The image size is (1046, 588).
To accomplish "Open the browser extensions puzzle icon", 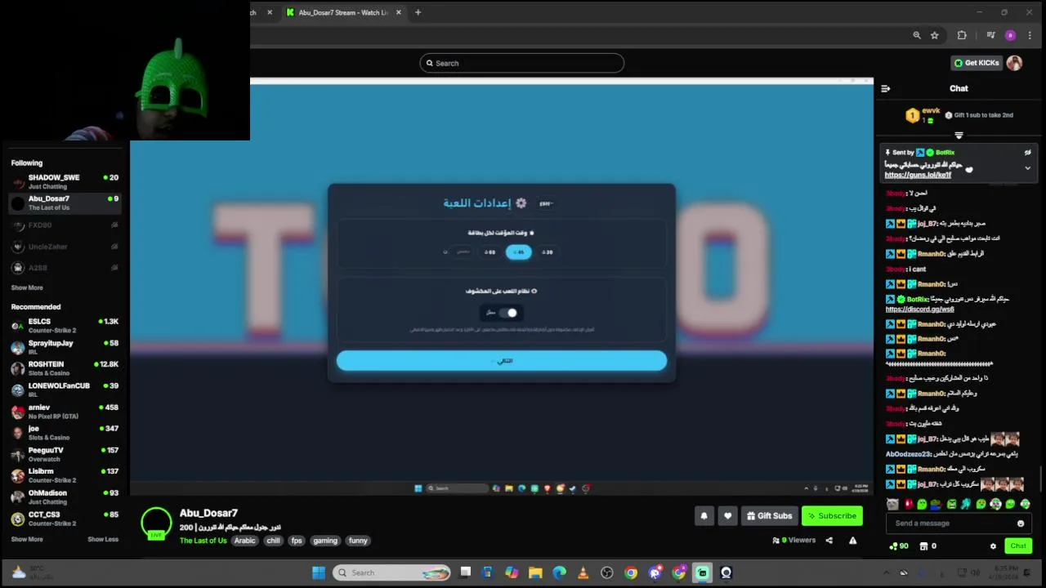I will [962, 35].
